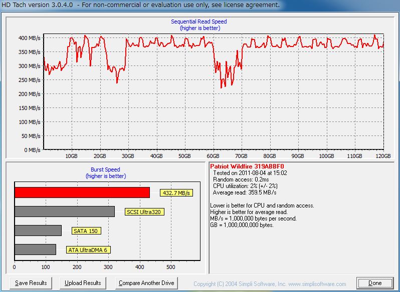Click the 10GB axis label

(71, 156)
